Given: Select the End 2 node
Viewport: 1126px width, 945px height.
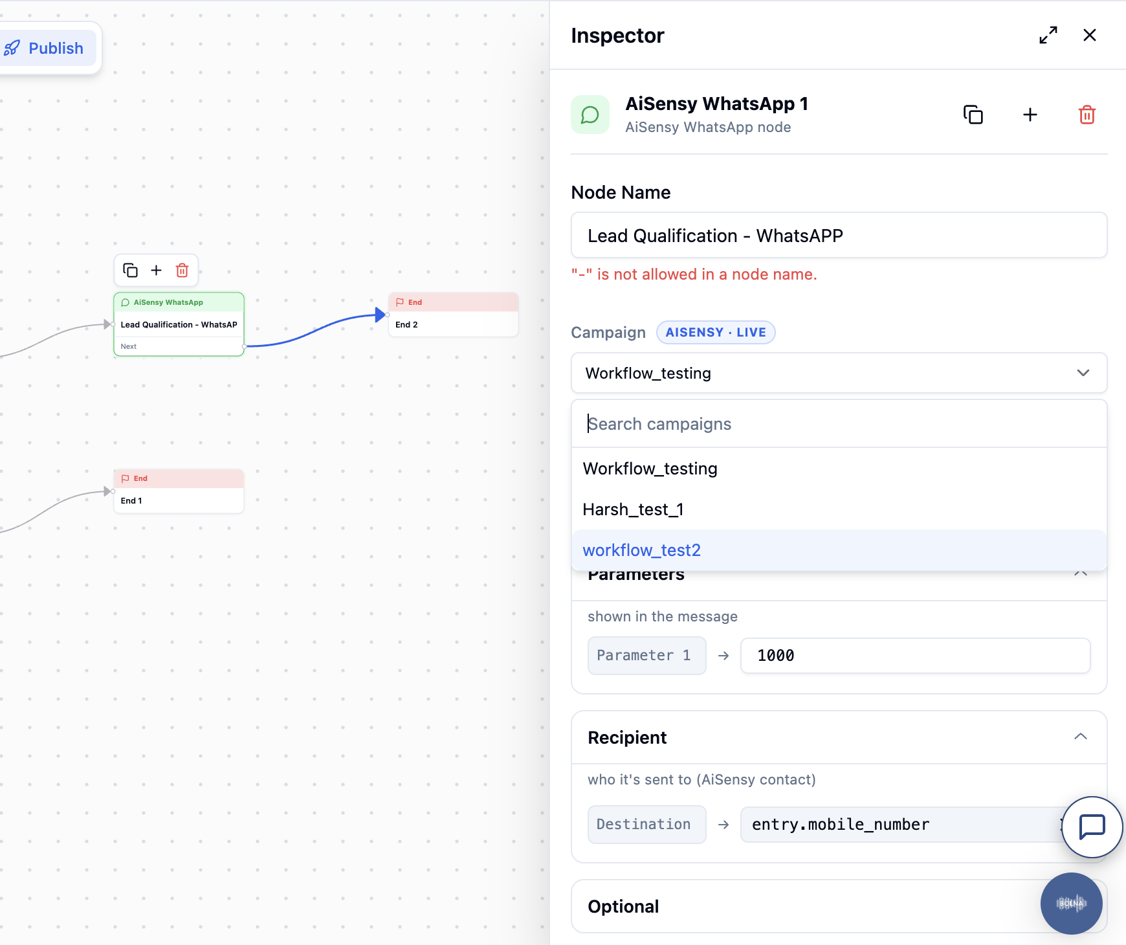Looking at the screenshot, I should click(x=453, y=315).
